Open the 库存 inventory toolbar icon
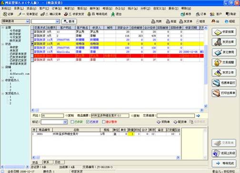This screenshot has width=240, height=173. click(x=186, y=14)
